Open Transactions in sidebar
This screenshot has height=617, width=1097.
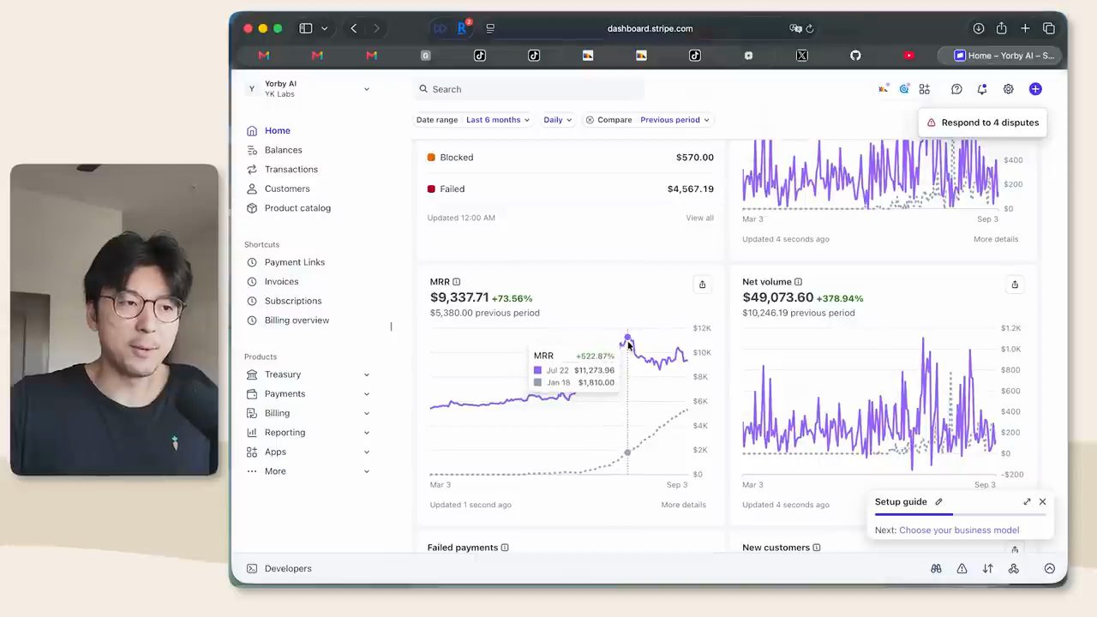(x=291, y=170)
